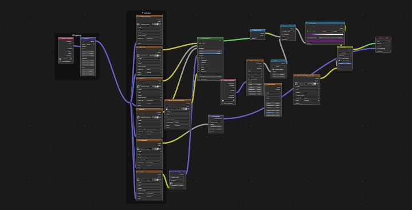The width and height of the screenshot is (412, 210).
Task: Uncheck Clamp on Math node beside Noise Texture
Action: pyautogui.click(x=273, y=69)
